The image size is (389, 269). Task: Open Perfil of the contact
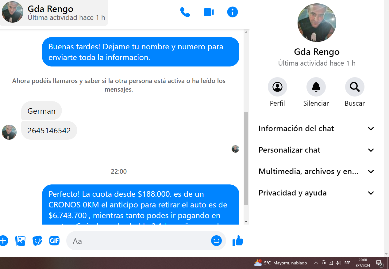coord(277,87)
